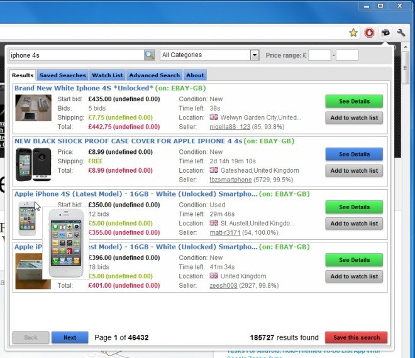The width and height of the screenshot is (415, 358).
Task: Open seller matt-r3171 profile
Action: tap(225, 232)
